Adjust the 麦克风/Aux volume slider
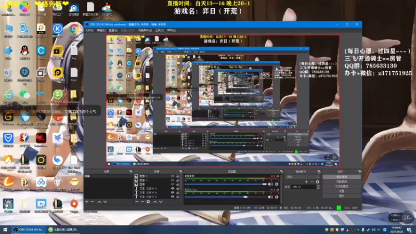This screenshot has width=416, height=234. pos(226,197)
